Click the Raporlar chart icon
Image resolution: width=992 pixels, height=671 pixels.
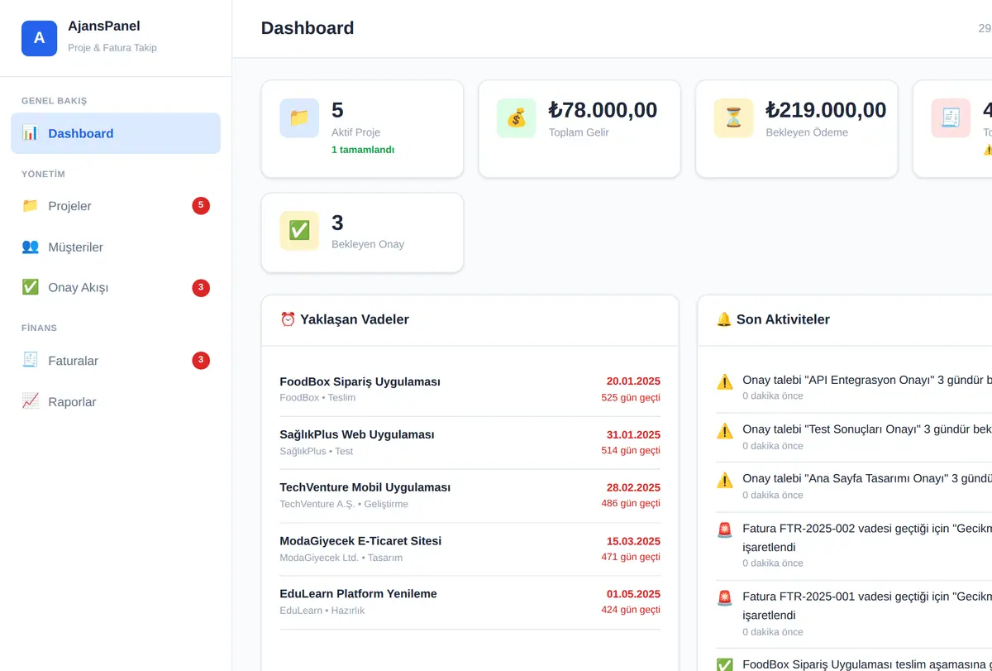click(31, 401)
